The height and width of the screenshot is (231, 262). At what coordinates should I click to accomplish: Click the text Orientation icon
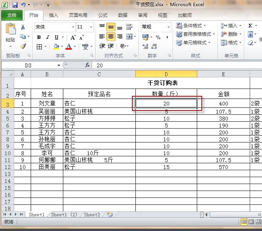123,46
